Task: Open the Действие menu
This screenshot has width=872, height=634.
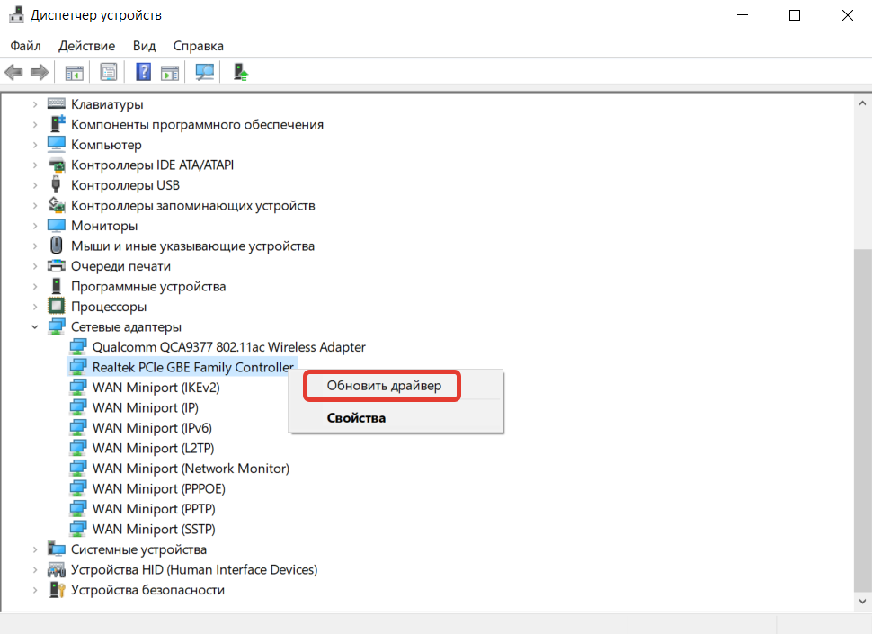Action: (86, 46)
